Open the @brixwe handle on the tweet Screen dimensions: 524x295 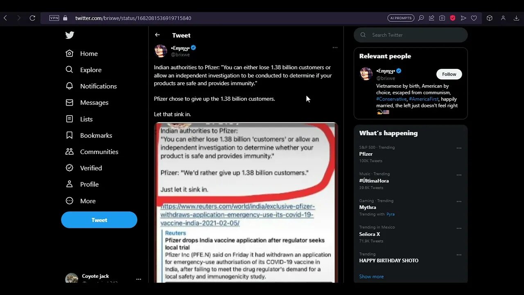pos(180,54)
